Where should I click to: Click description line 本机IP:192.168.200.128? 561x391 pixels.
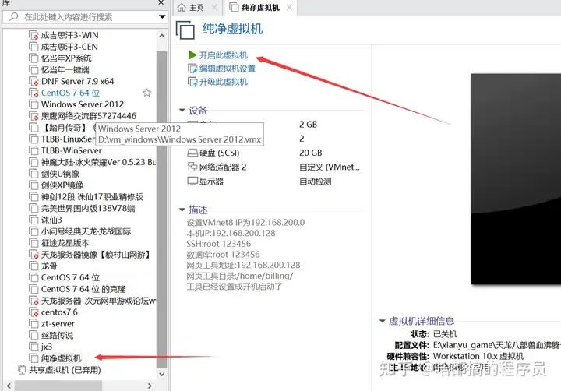pos(231,233)
